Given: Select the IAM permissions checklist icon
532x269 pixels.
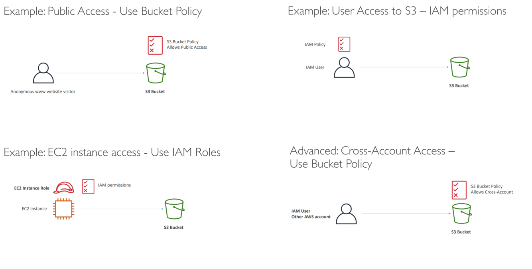Looking at the screenshot, I should pos(88,186).
